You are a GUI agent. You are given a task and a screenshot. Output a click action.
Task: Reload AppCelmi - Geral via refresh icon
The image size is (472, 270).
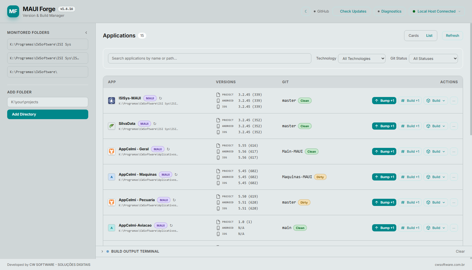coord(168,149)
